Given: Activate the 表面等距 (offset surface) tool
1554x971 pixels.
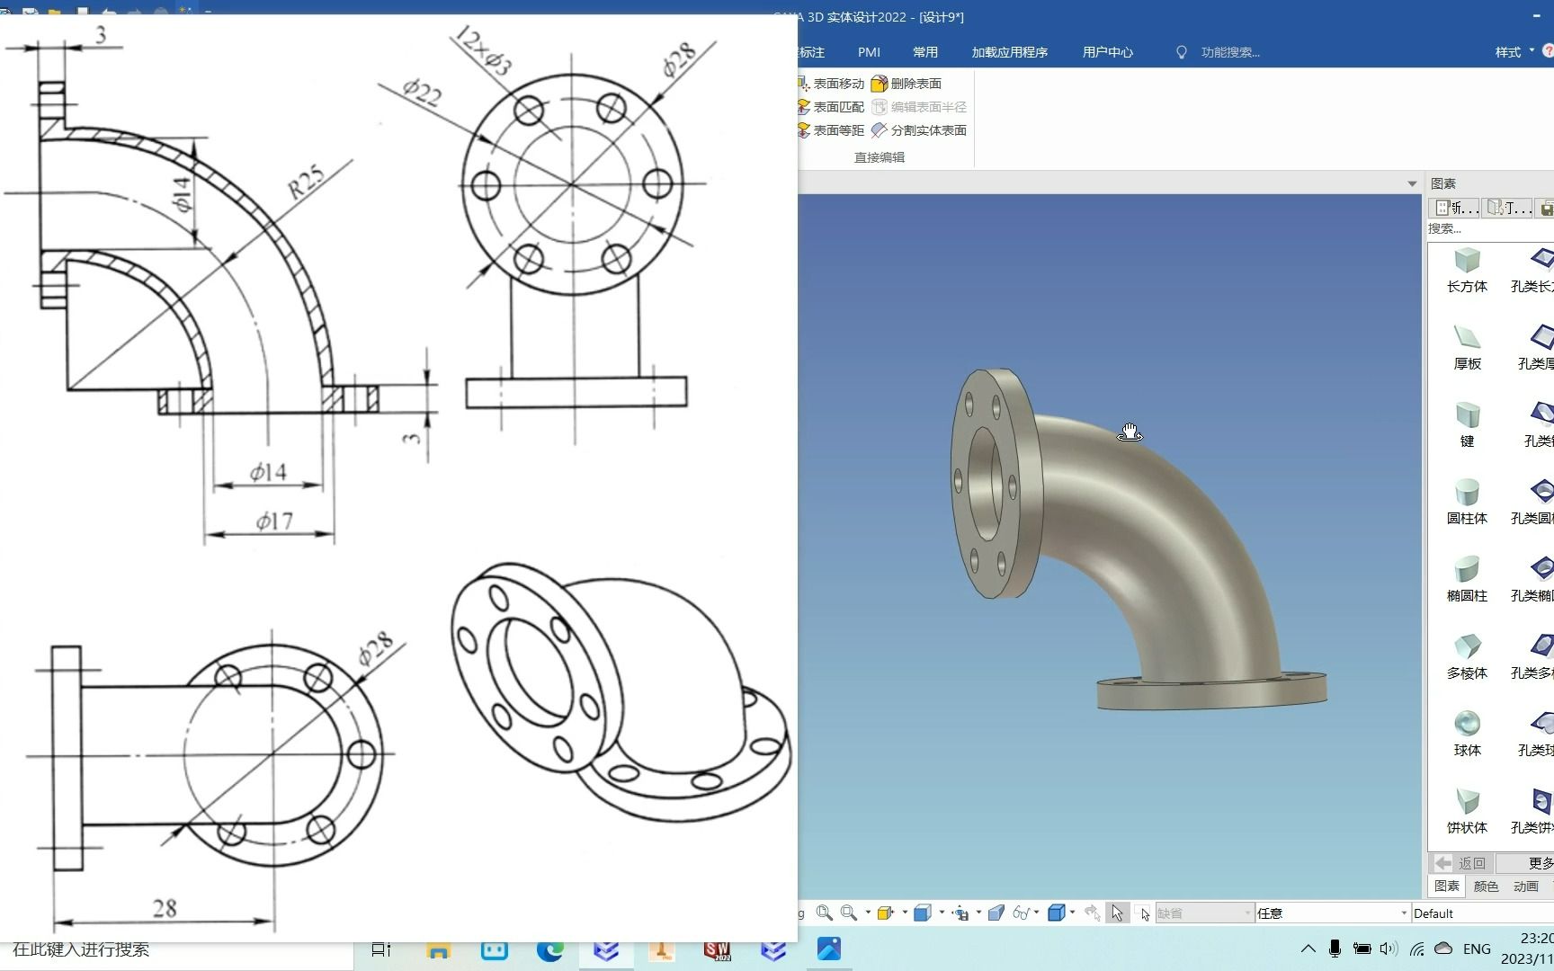Looking at the screenshot, I should click(830, 130).
